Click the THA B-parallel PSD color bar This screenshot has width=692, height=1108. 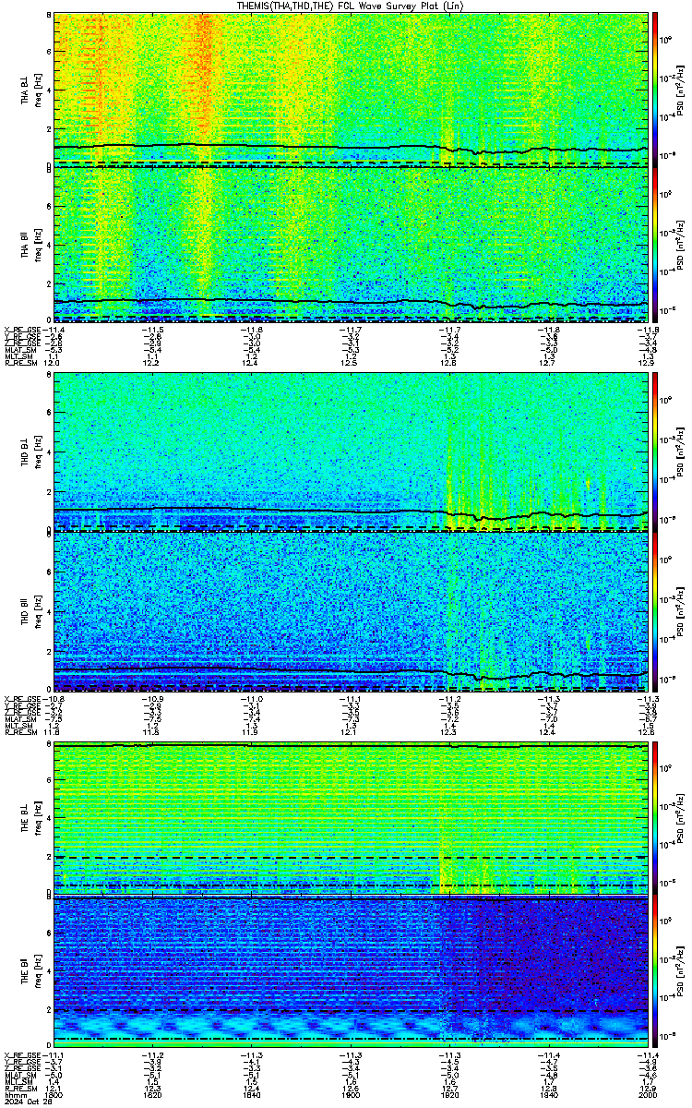tap(656, 244)
